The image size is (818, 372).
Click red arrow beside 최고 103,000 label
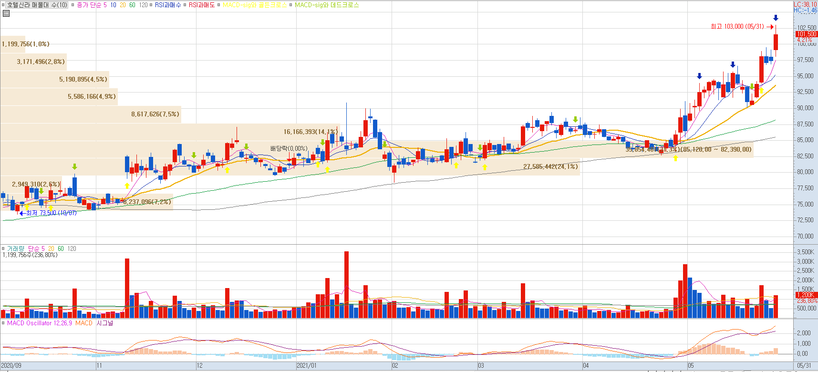coord(770,27)
